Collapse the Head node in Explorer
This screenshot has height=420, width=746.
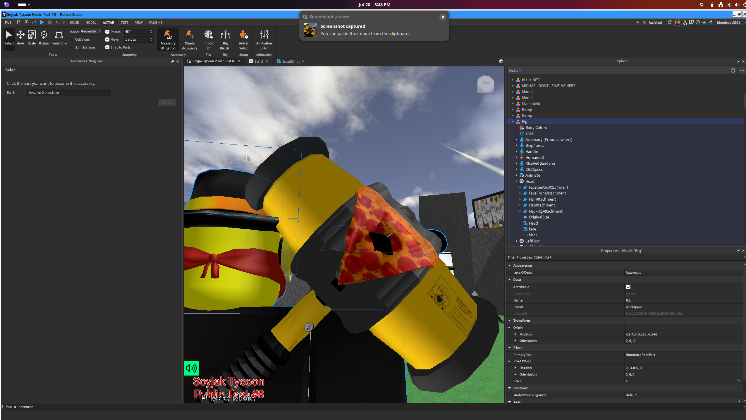tap(517, 181)
